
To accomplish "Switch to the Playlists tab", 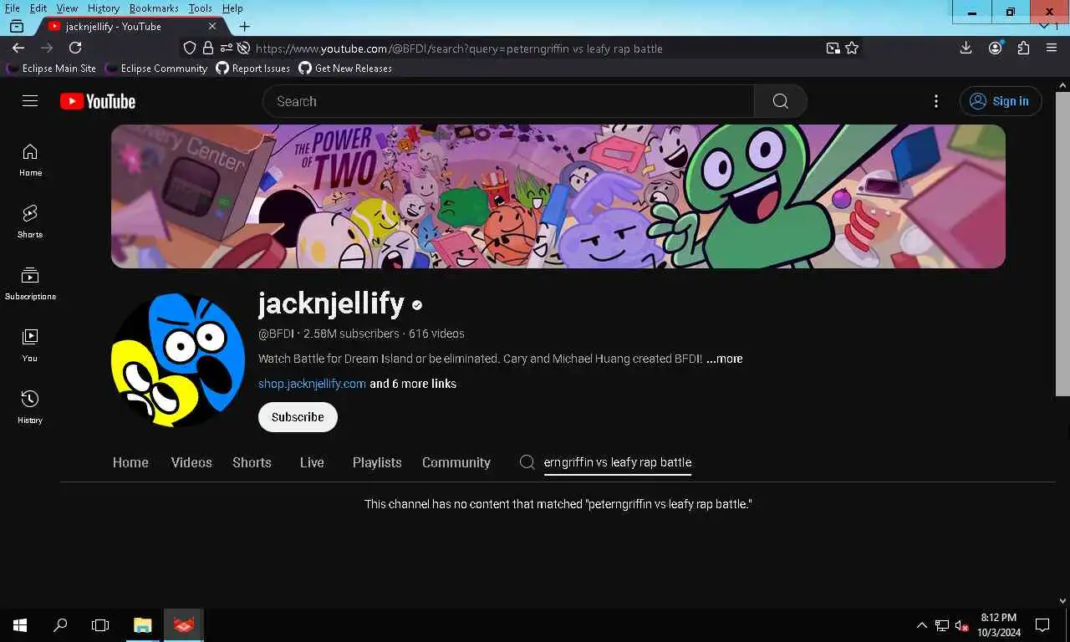I will coord(377,462).
